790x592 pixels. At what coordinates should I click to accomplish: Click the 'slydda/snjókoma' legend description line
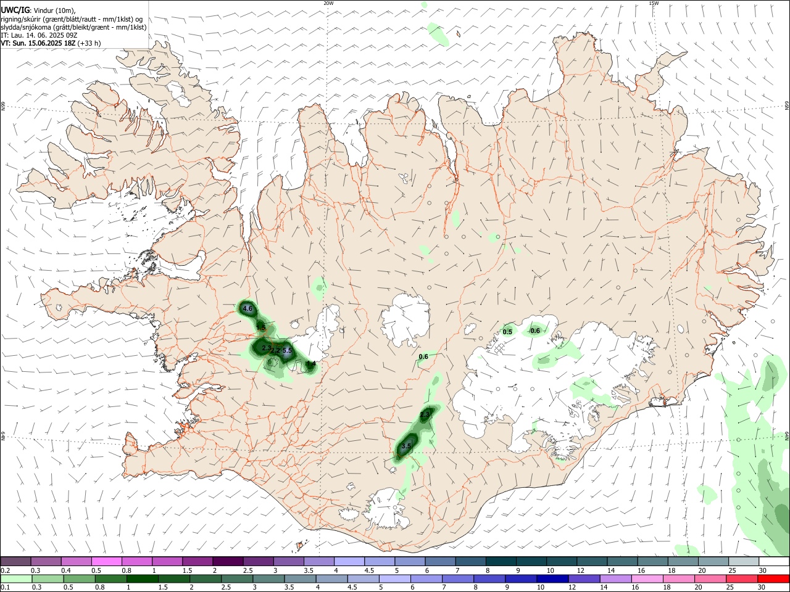[x=73, y=27]
